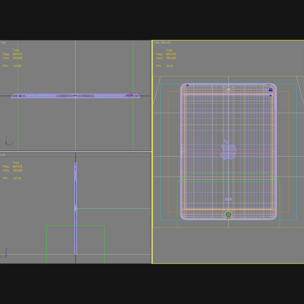Select the green home button wireframe

[x=228, y=214]
